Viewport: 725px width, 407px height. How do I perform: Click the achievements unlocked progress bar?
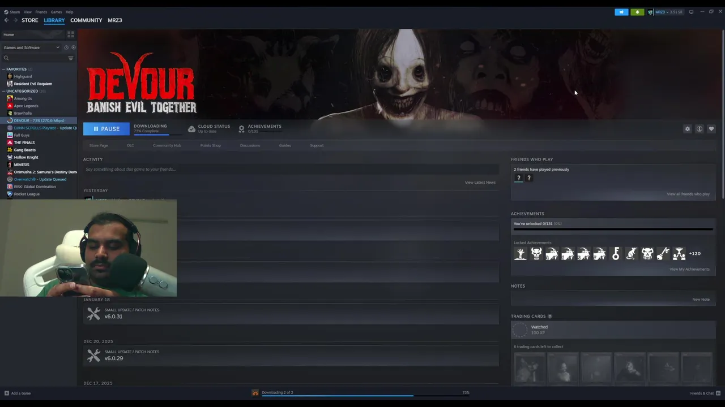613,229
